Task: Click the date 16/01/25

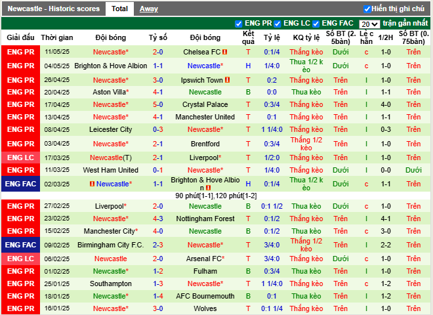Action: (x=57, y=308)
